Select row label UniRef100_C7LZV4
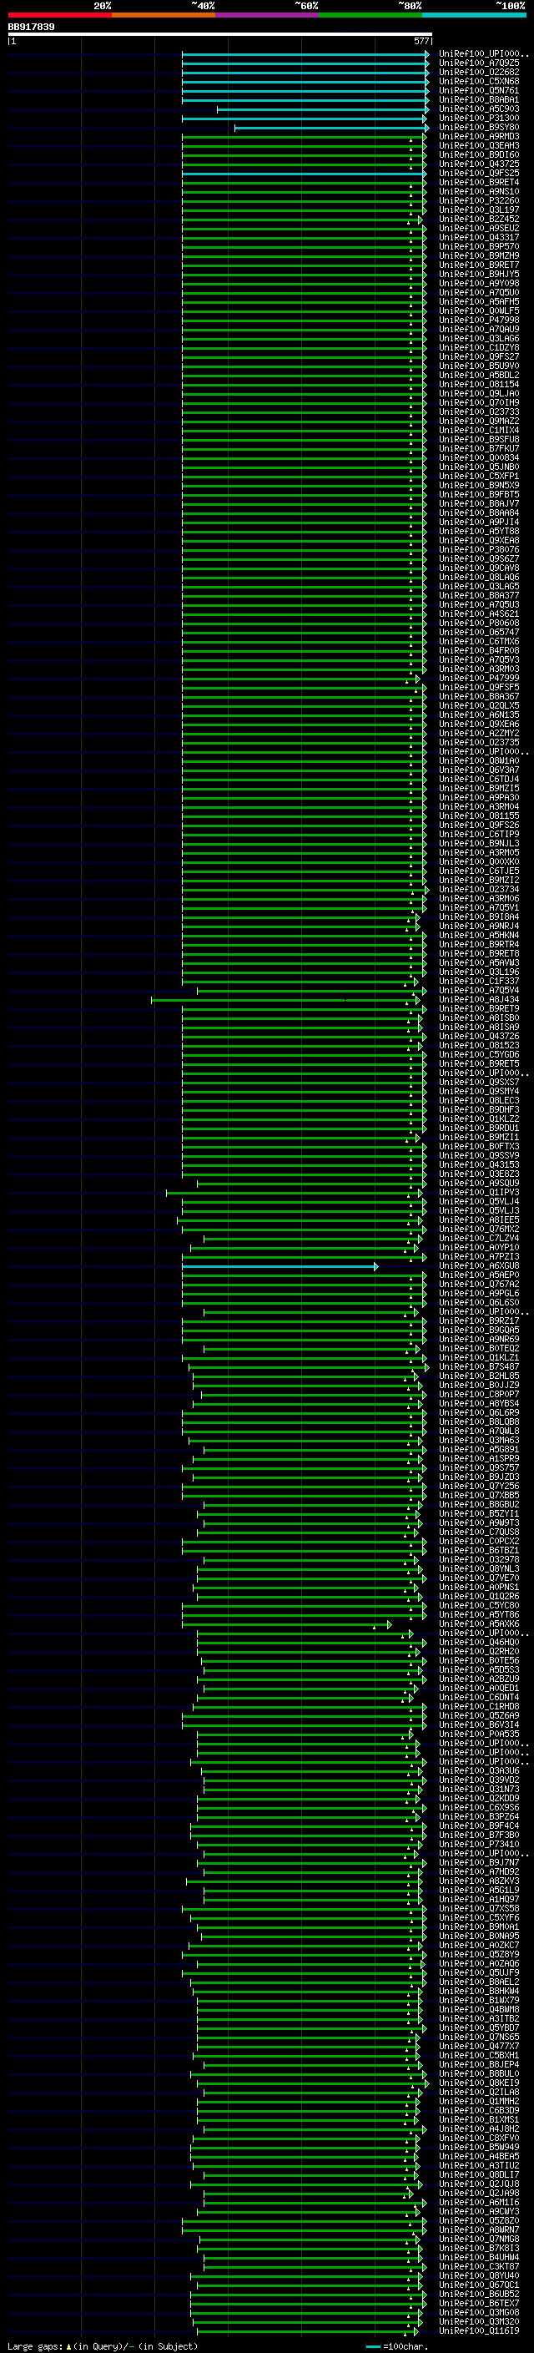 (479, 1238)
